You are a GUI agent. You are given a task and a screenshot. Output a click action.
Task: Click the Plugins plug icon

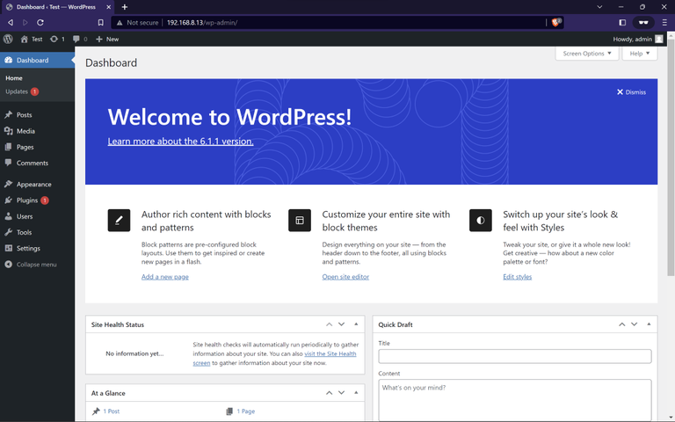tap(8, 200)
